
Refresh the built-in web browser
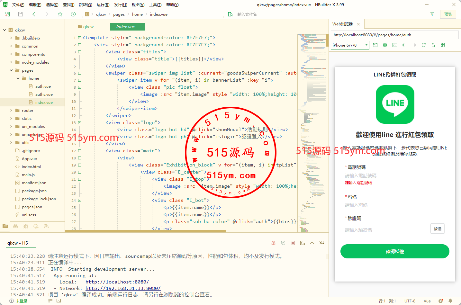[423, 45]
